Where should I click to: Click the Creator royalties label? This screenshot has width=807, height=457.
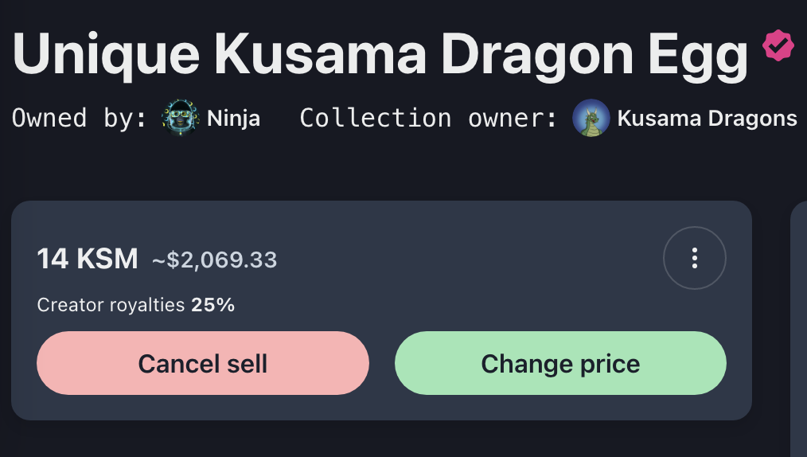(x=111, y=305)
